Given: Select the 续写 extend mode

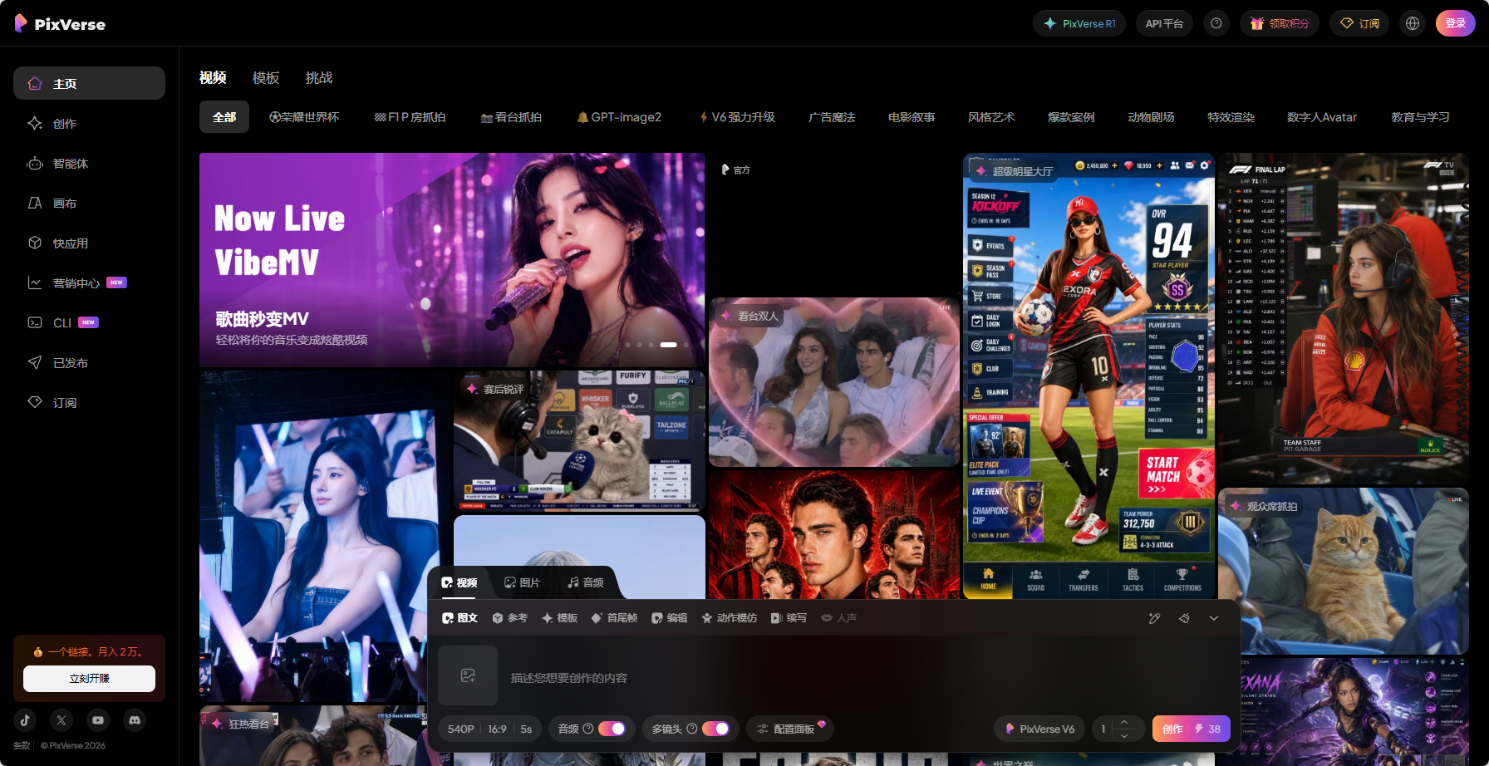Looking at the screenshot, I should click(x=789, y=618).
